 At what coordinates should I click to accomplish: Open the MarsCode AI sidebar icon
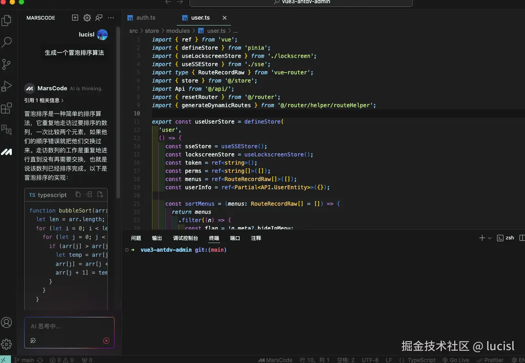(x=6, y=151)
